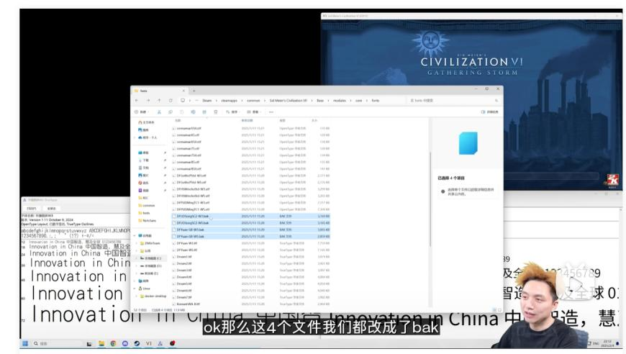
Task: Click Sid Meier's Civilization VI breadcrumb
Action: 289,101
